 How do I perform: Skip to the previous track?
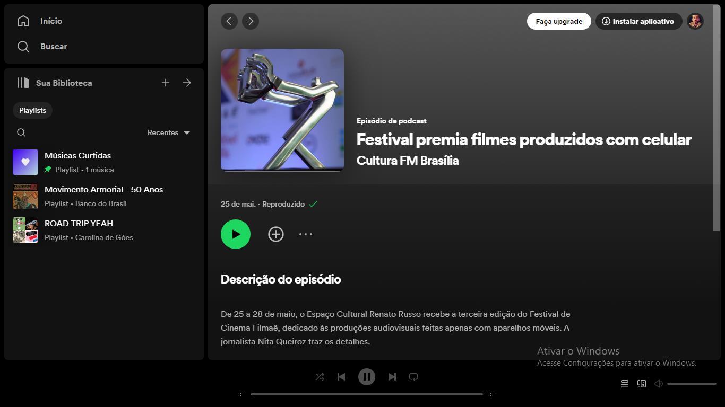341,377
